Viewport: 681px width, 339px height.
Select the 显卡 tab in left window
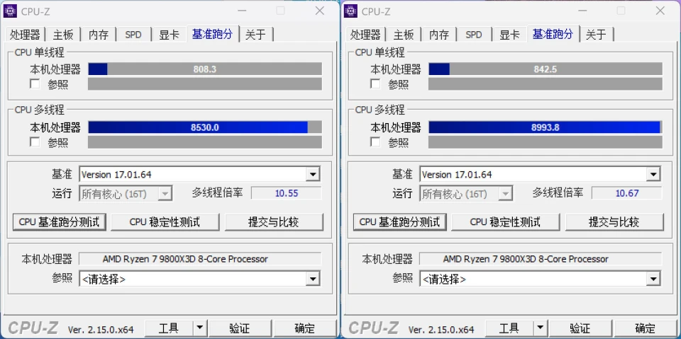click(169, 35)
